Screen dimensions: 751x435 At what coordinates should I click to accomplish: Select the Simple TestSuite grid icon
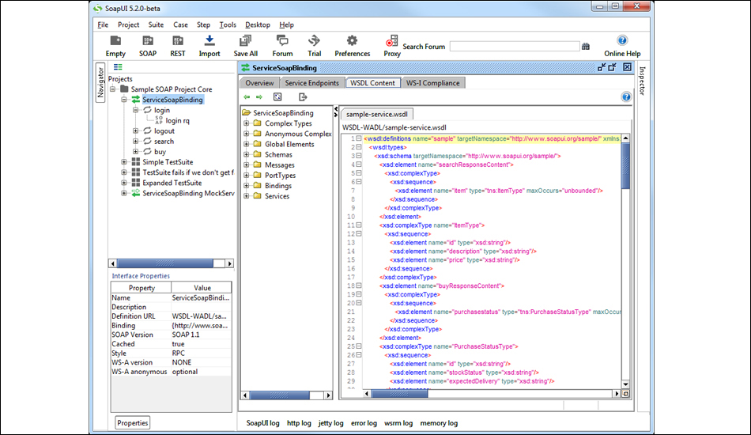coord(136,162)
